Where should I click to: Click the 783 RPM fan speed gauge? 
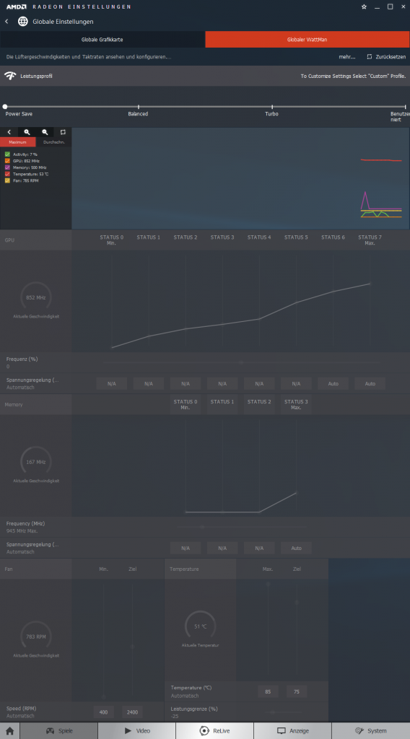[x=36, y=637]
